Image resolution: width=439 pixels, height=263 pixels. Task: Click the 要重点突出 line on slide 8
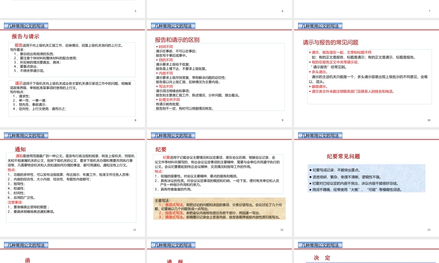point(26,67)
